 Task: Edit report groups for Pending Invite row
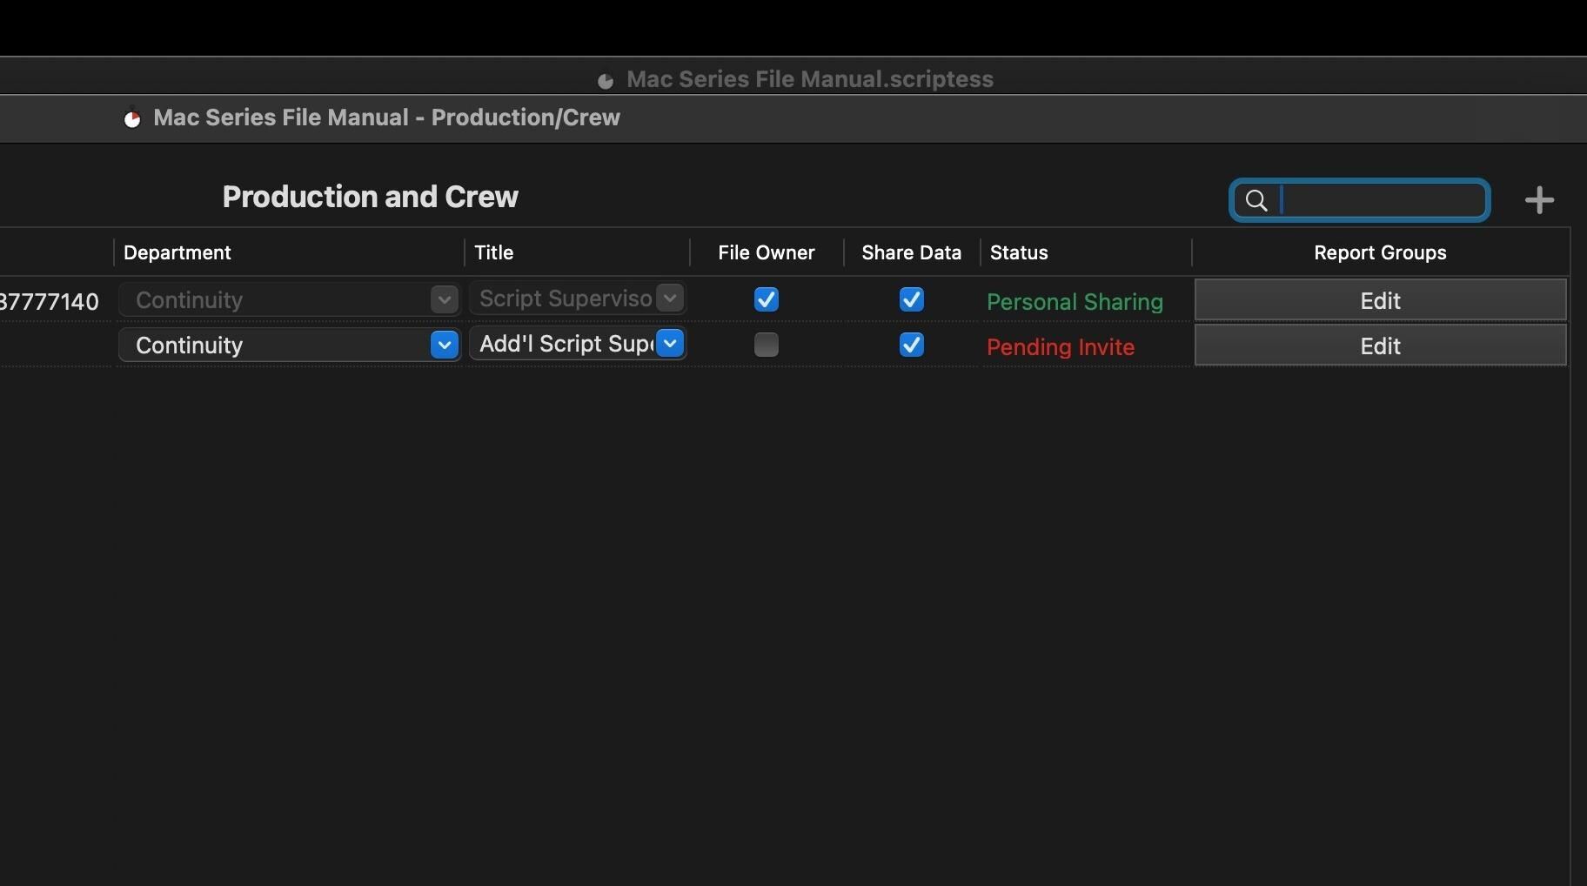click(x=1380, y=346)
